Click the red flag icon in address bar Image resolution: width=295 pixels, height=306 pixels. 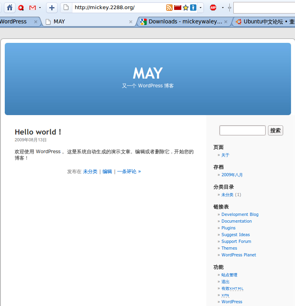tap(177, 8)
